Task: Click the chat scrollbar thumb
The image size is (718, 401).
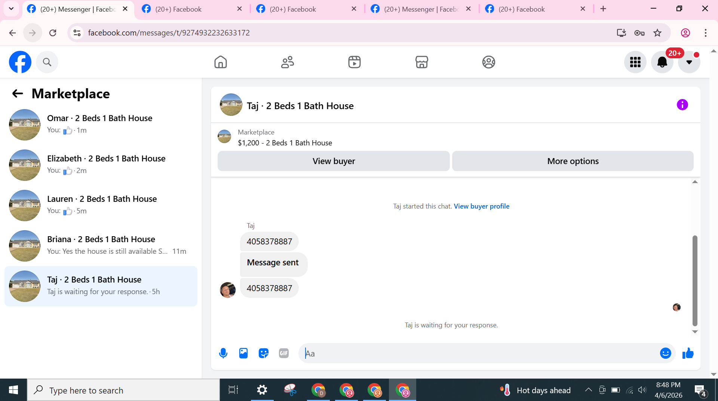Action: [x=695, y=280]
